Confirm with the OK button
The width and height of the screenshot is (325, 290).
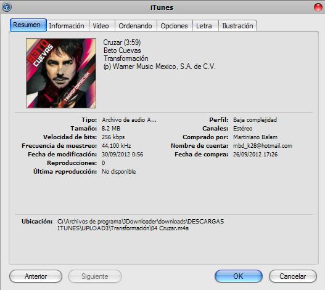coord(239,276)
